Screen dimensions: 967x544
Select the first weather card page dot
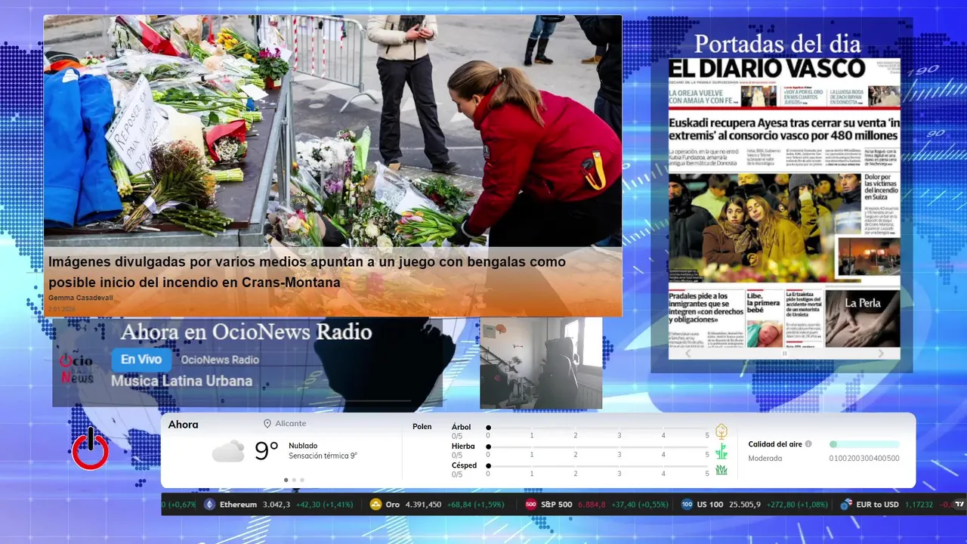[x=286, y=480]
